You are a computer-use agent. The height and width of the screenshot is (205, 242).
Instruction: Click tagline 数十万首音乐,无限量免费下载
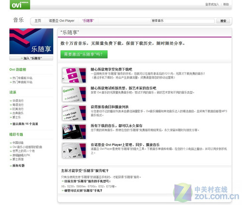point(123,44)
